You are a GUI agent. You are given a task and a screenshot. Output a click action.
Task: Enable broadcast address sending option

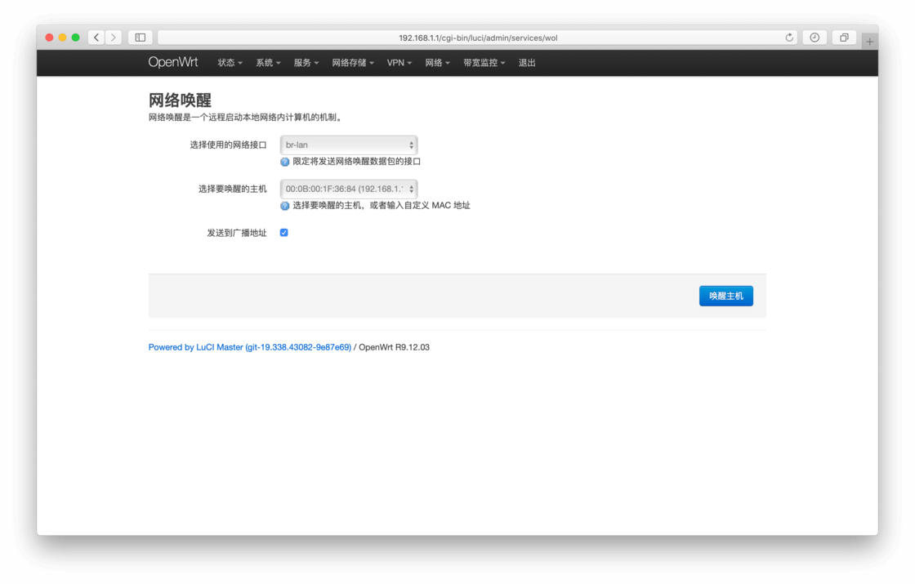(x=283, y=232)
